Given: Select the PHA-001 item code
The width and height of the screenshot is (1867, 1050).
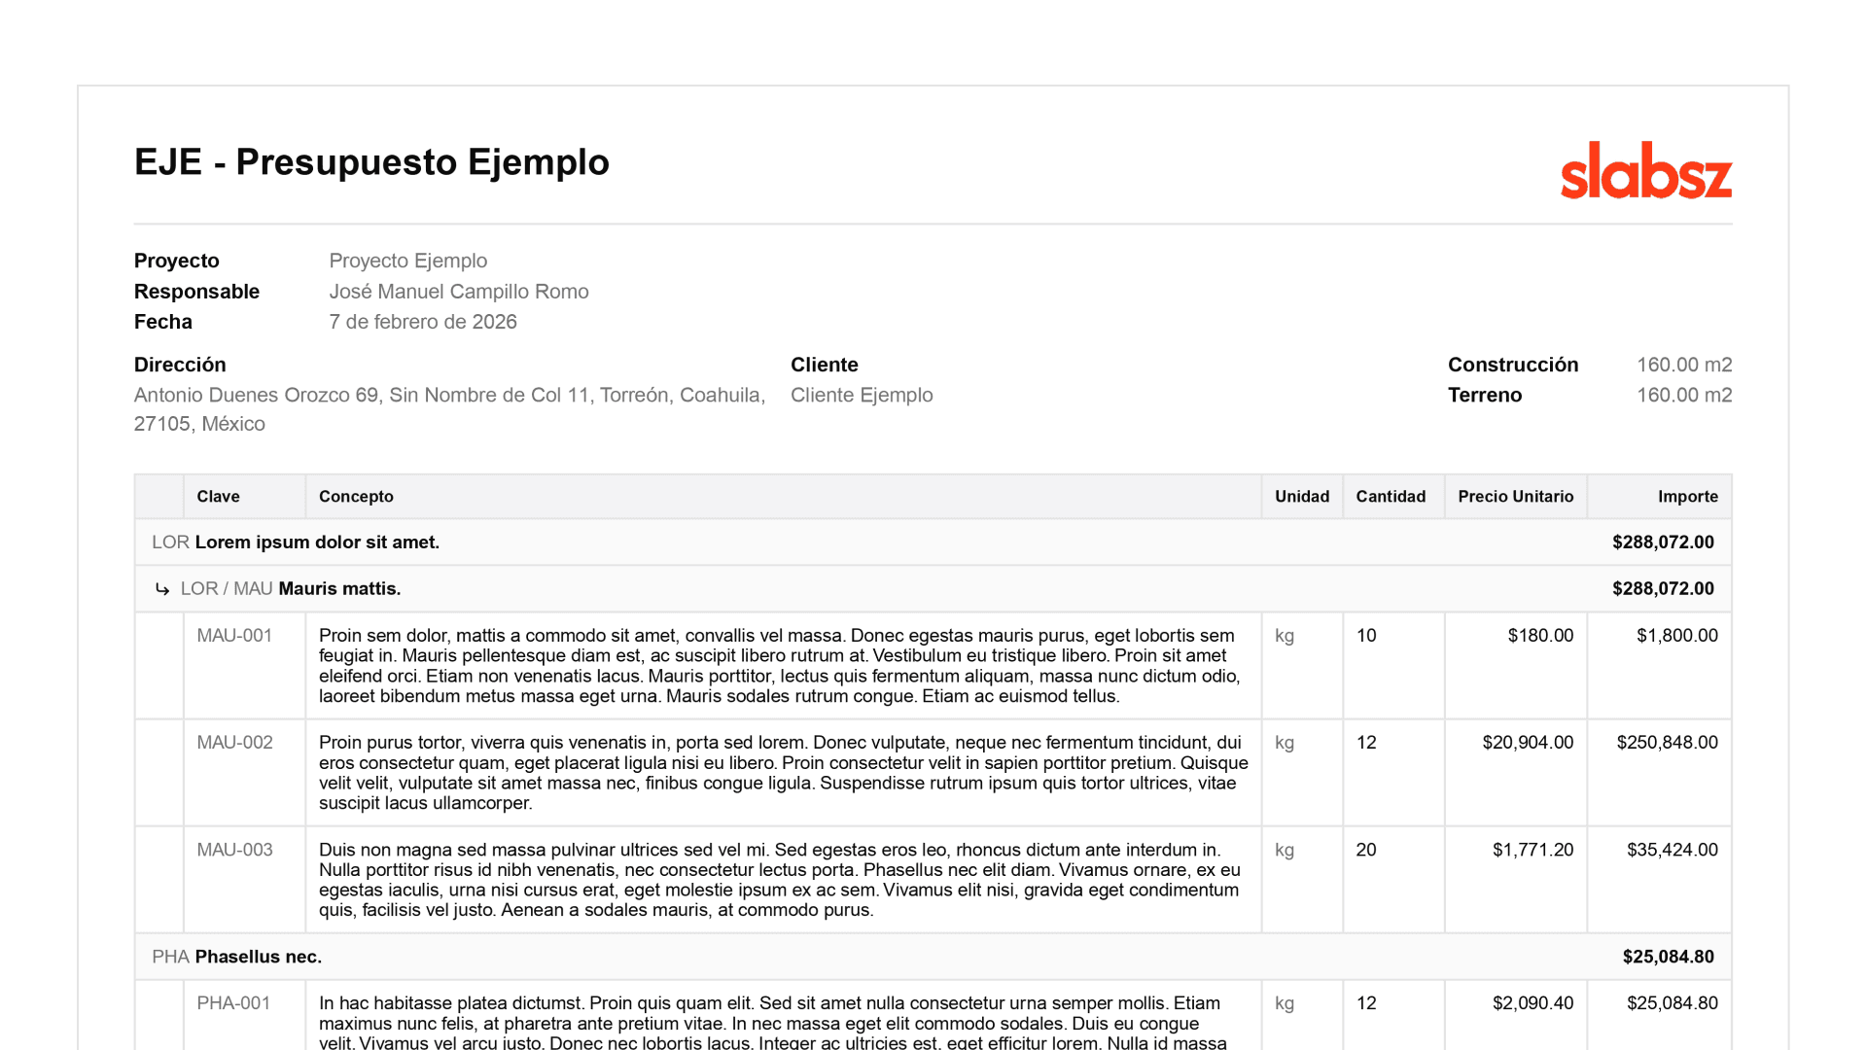Looking at the screenshot, I should click(x=232, y=1002).
